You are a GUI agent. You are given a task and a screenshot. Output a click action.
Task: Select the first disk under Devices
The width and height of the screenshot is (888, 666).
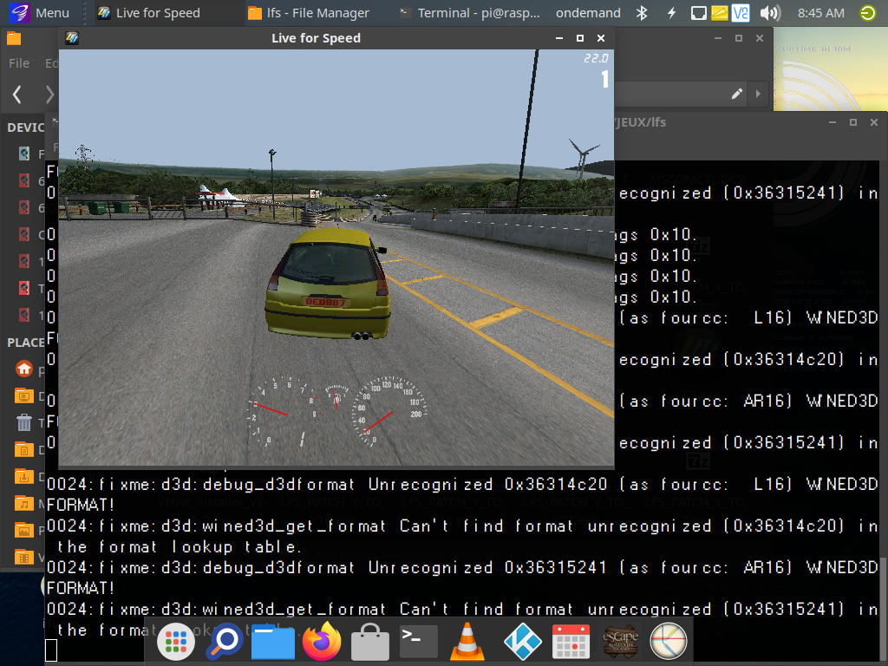pyautogui.click(x=24, y=153)
